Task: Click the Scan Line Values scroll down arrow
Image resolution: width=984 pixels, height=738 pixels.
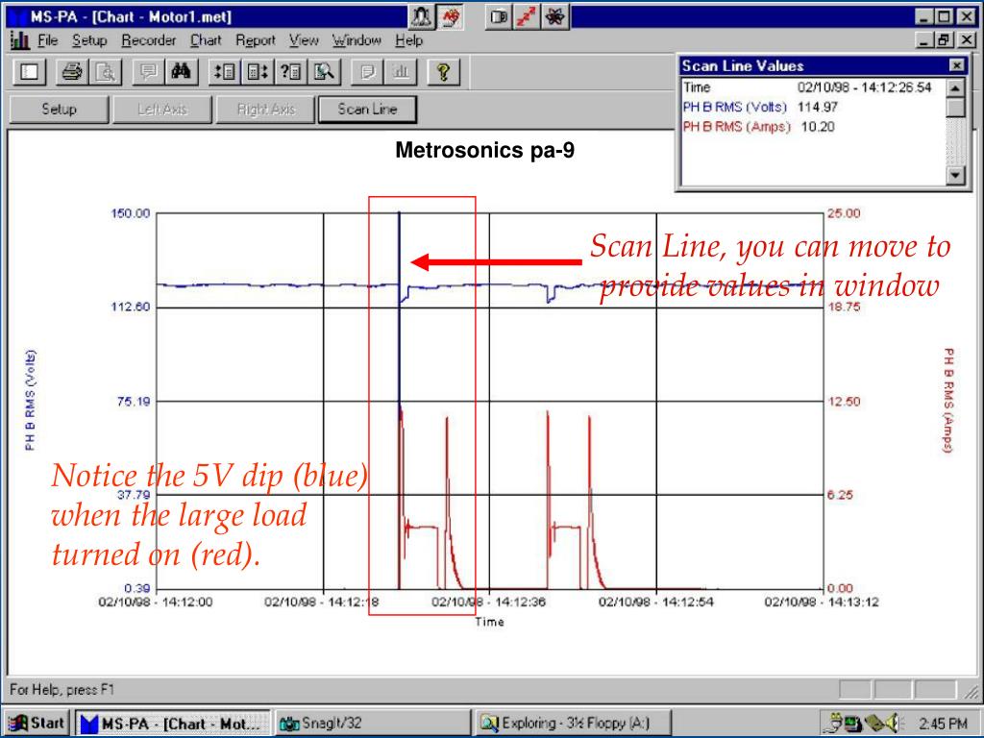Action: (x=955, y=175)
